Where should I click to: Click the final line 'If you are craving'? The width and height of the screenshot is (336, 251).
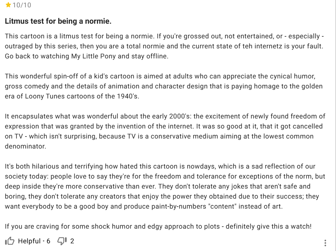(158, 226)
